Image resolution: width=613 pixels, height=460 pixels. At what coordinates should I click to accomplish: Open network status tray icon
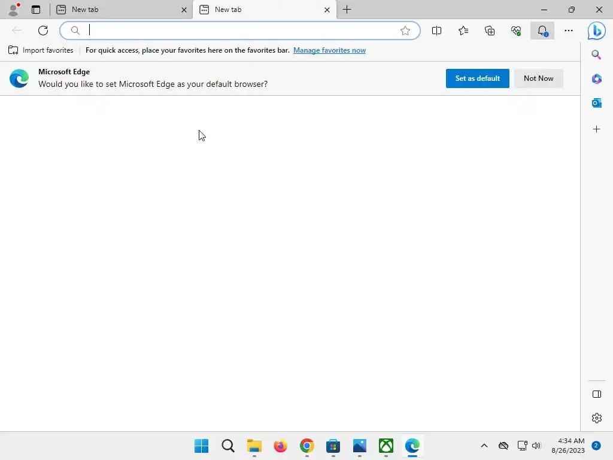(x=522, y=446)
